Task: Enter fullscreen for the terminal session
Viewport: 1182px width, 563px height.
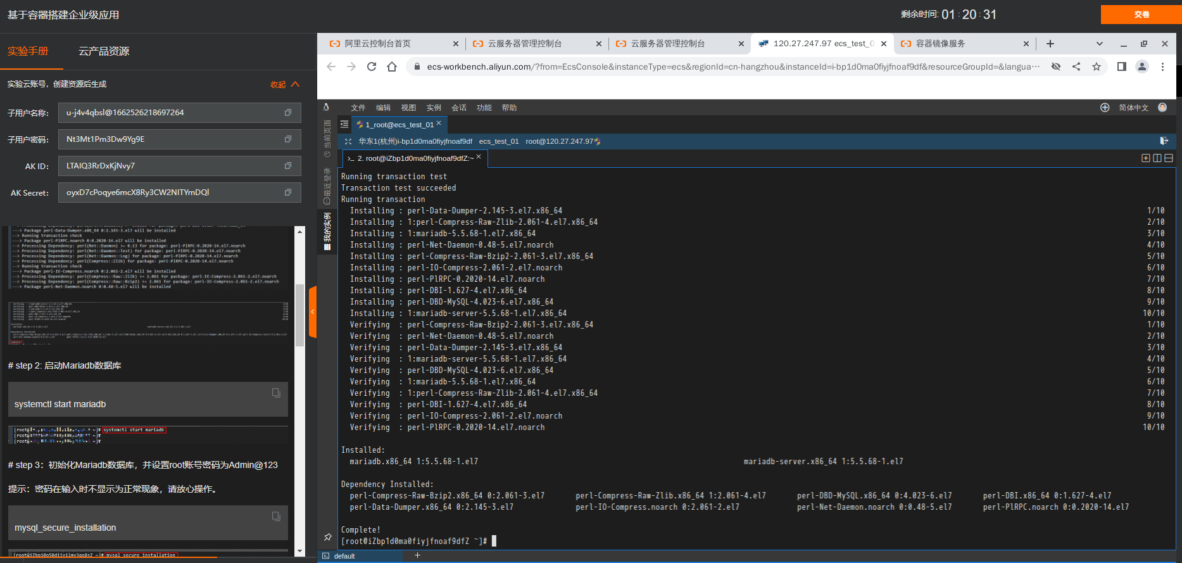Action: point(348,141)
